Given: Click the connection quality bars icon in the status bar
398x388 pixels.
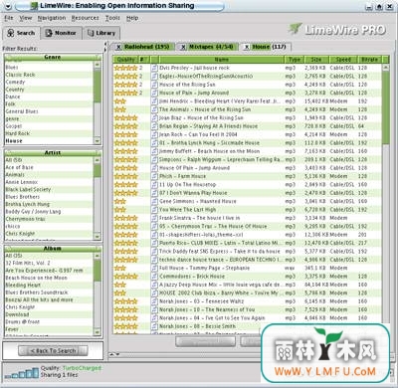Looking at the screenshot, I should coord(22,373).
